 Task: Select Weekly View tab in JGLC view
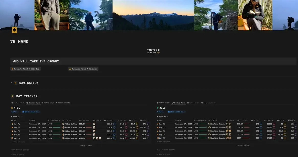(x=179, y=103)
